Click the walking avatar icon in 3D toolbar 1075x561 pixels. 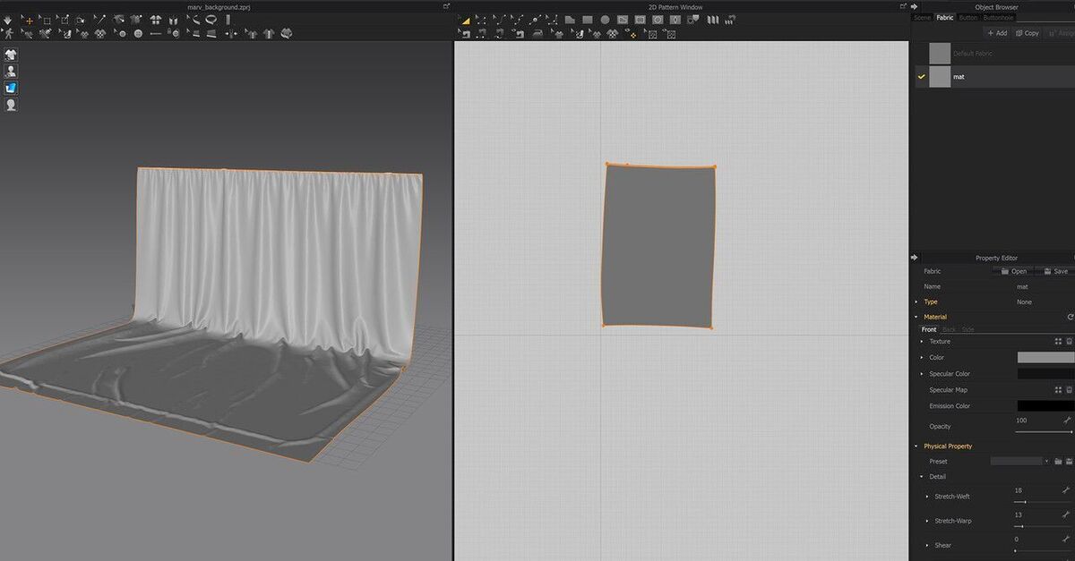coord(10,34)
